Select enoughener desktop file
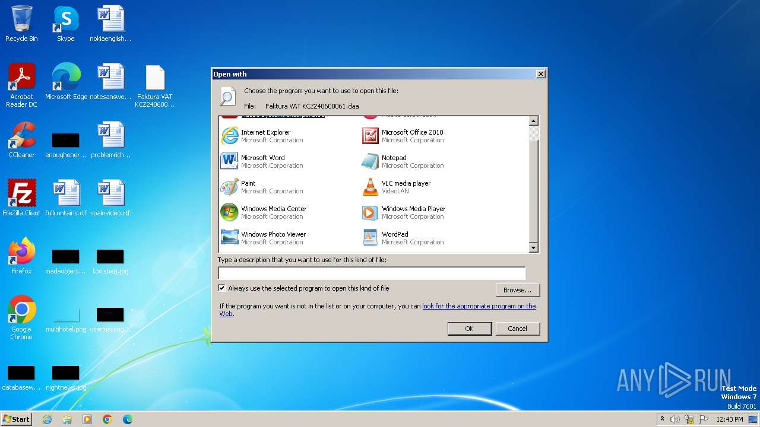Viewport: 760px width, 427px height. click(66, 146)
